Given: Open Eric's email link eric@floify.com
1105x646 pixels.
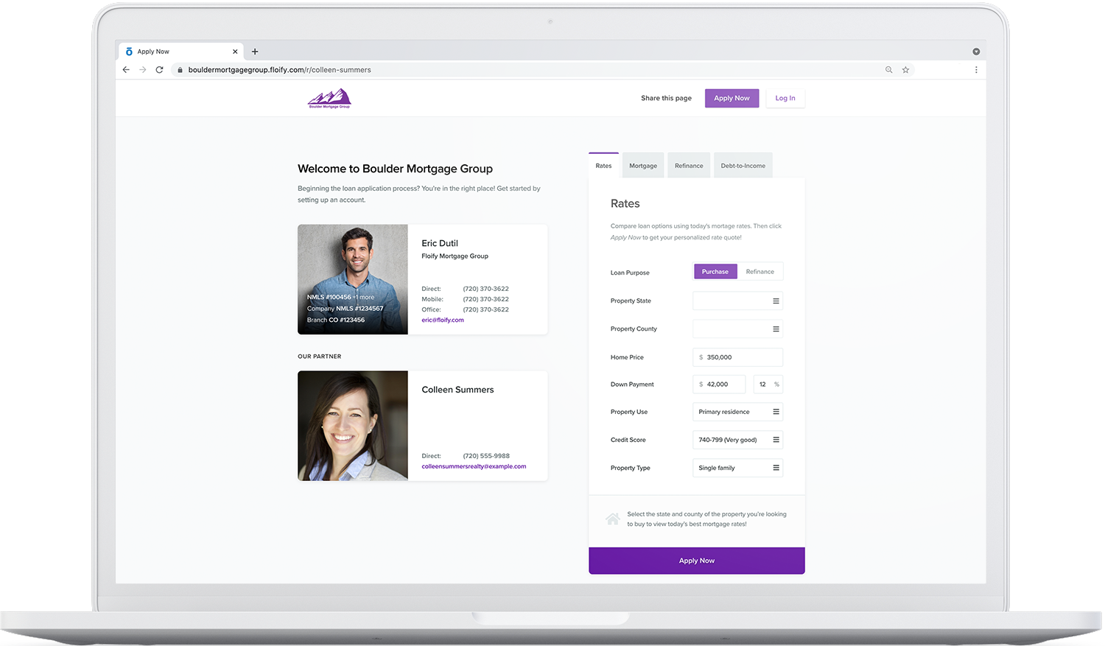Looking at the screenshot, I should (443, 320).
